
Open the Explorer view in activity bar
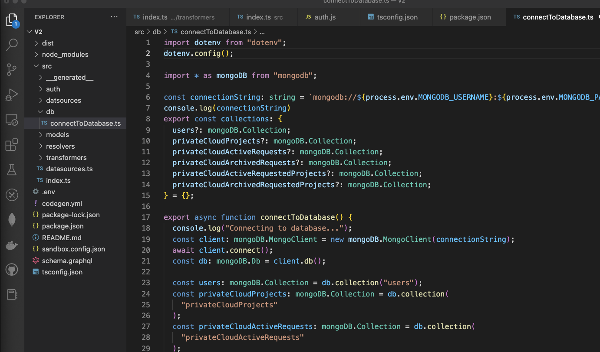12,20
